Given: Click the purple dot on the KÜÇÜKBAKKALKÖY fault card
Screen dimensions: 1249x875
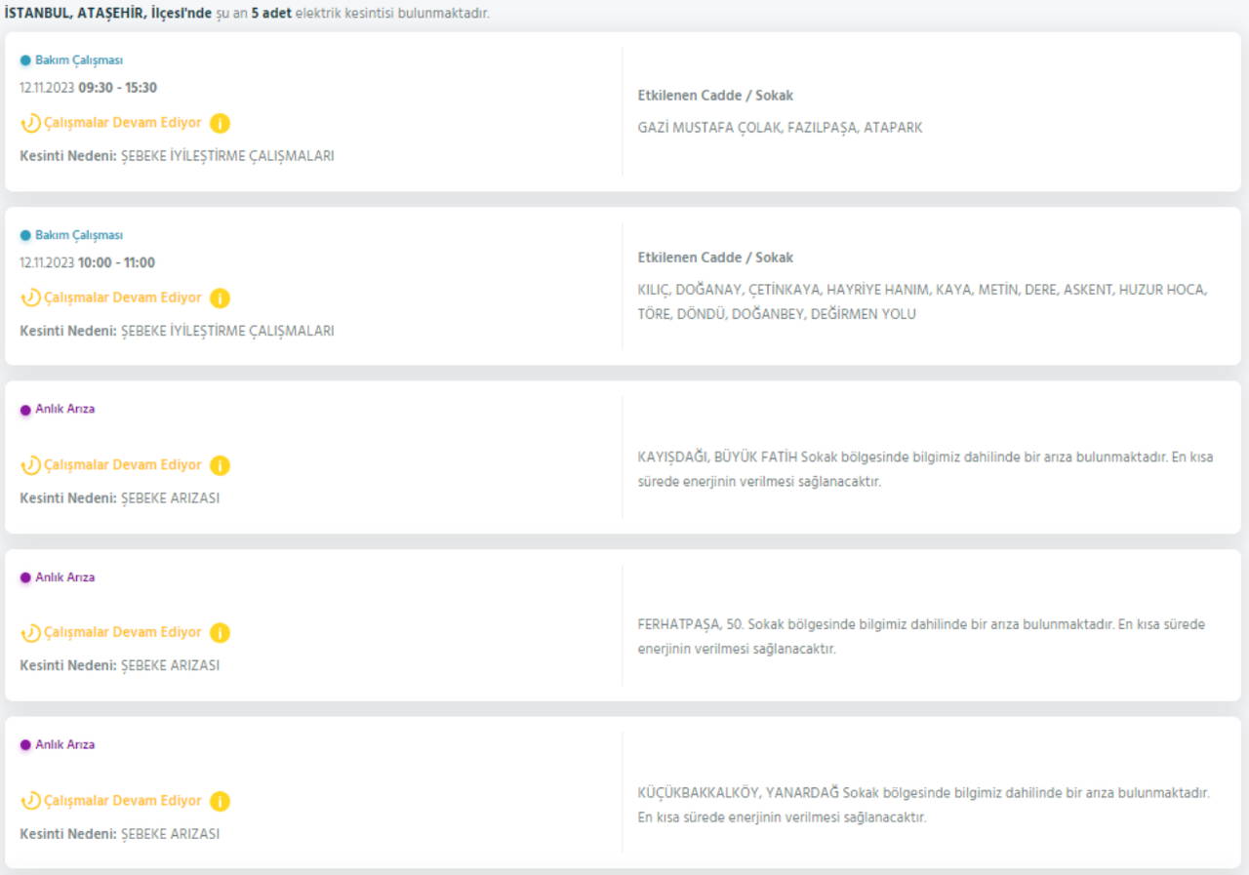Looking at the screenshot, I should coord(25,745).
